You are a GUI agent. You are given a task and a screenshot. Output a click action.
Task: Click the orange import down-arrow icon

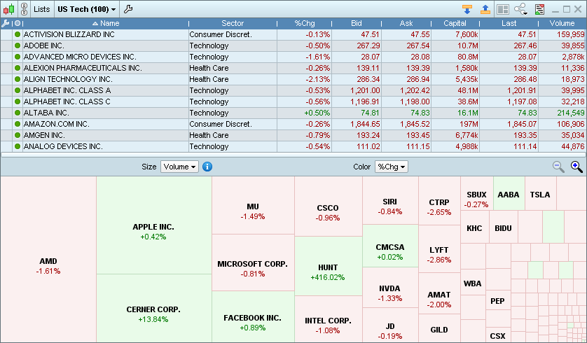click(x=467, y=10)
